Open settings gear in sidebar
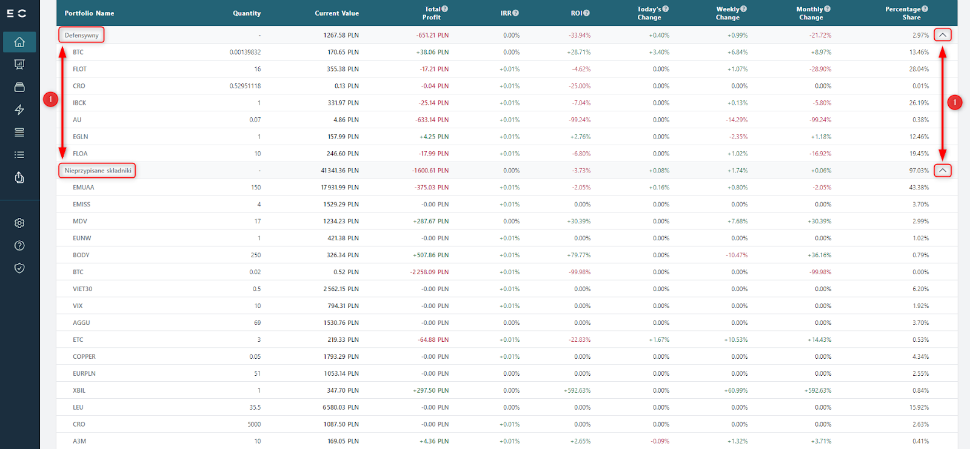The height and width of the screenshot is (449, 970). pyautogui.click(x=19, y=223)
